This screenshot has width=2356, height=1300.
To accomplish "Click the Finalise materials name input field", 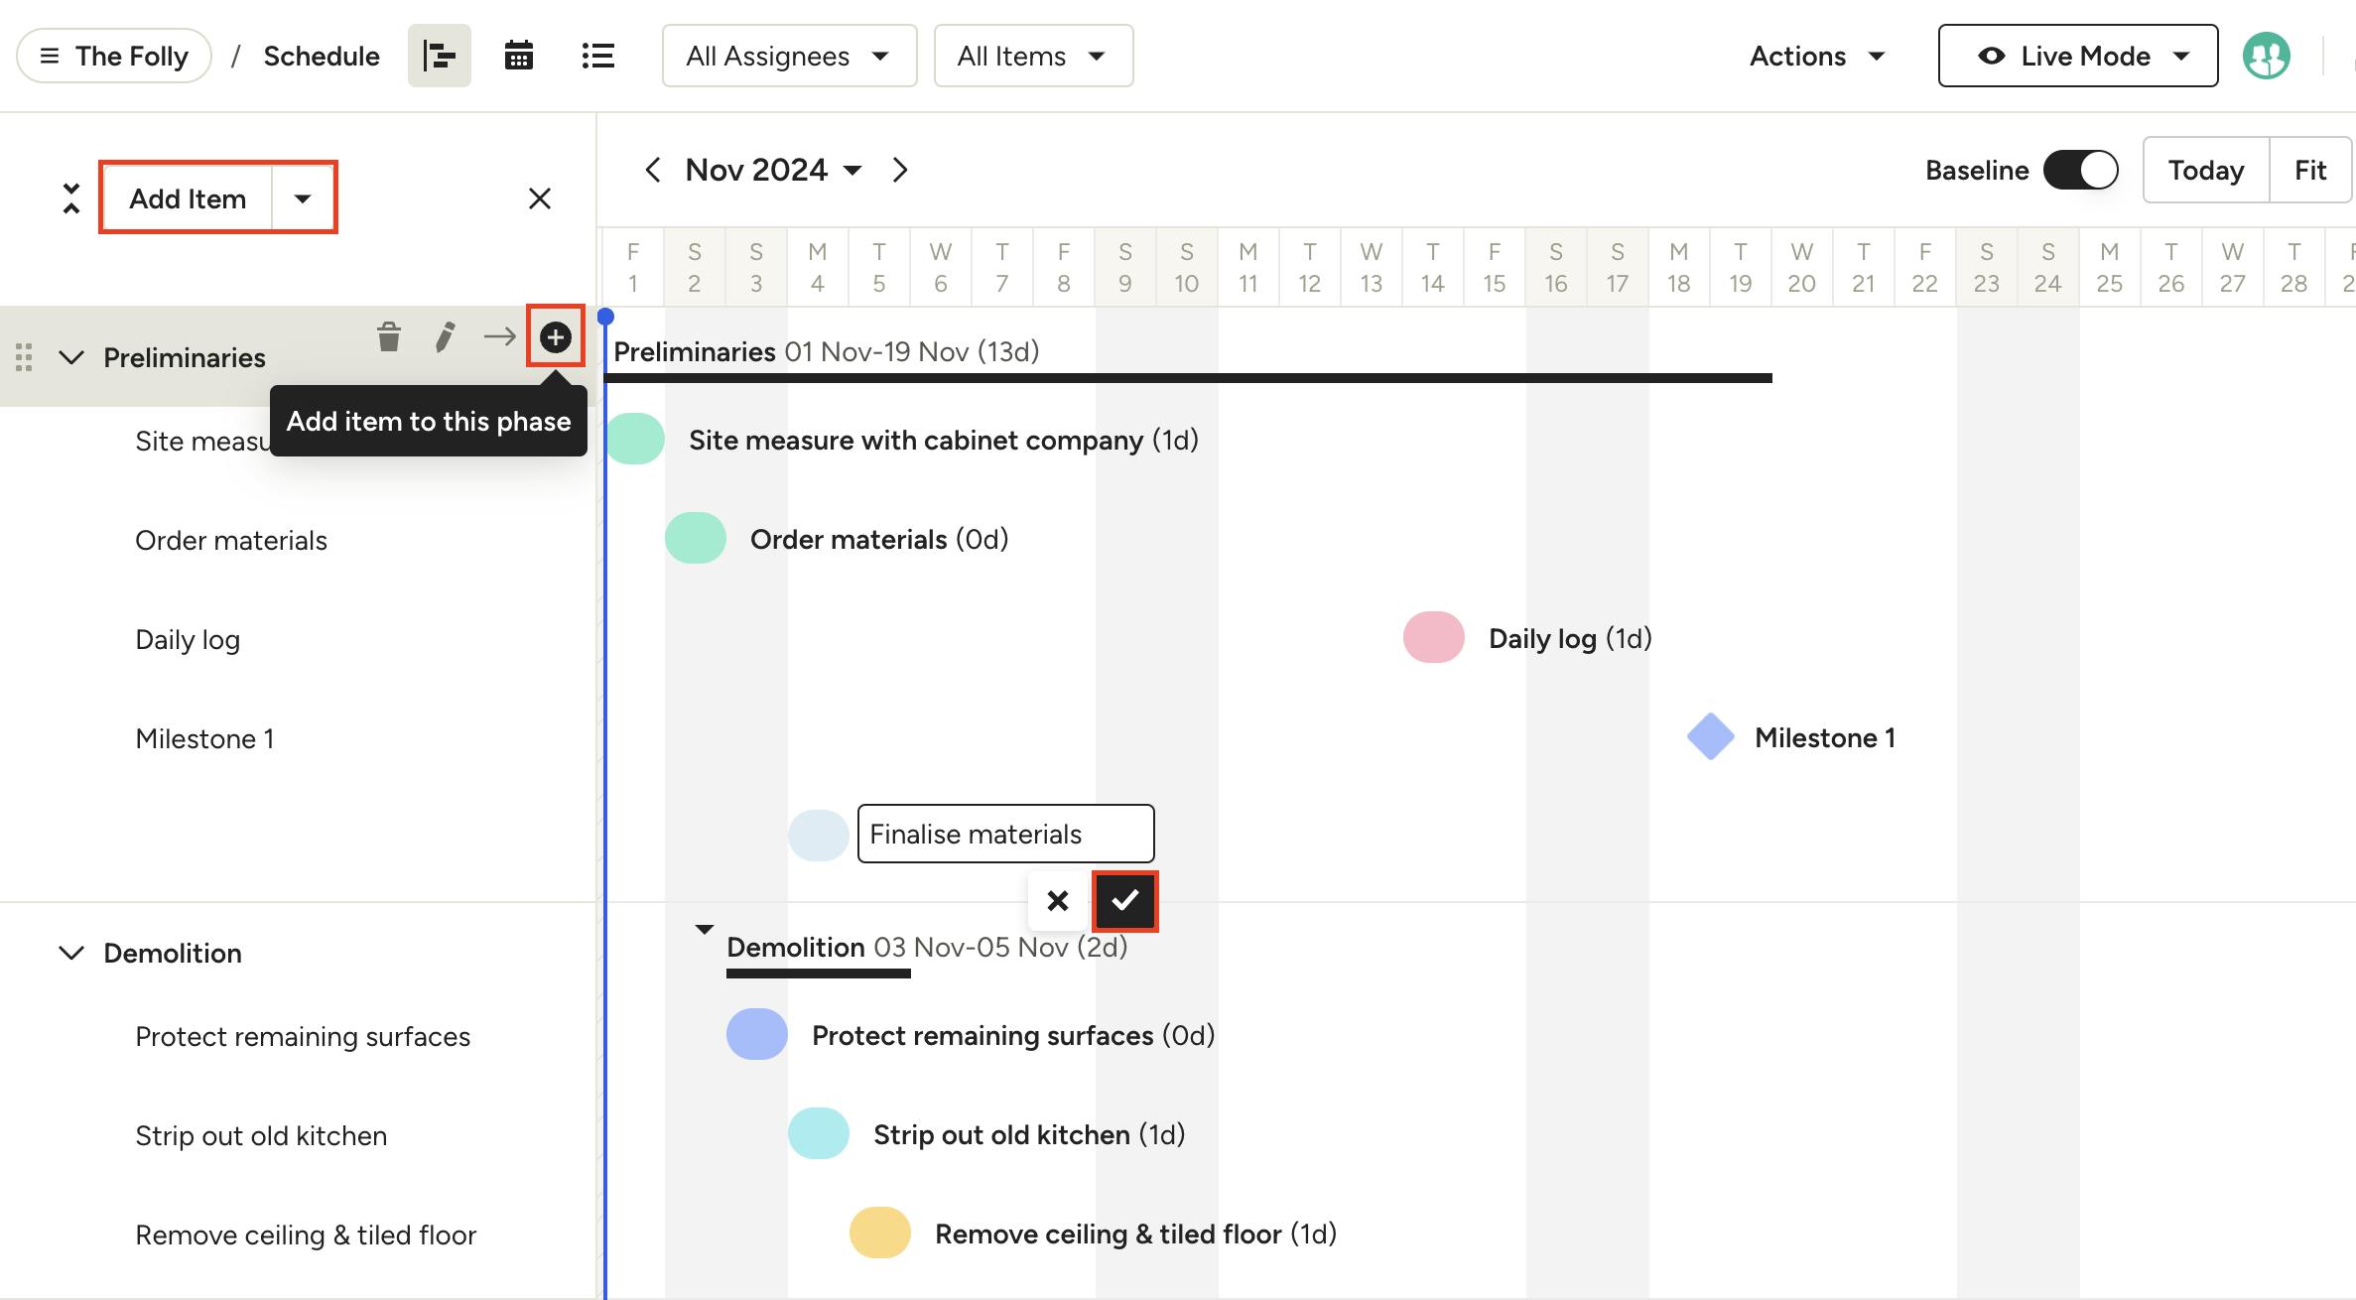I will point(1004,834).
